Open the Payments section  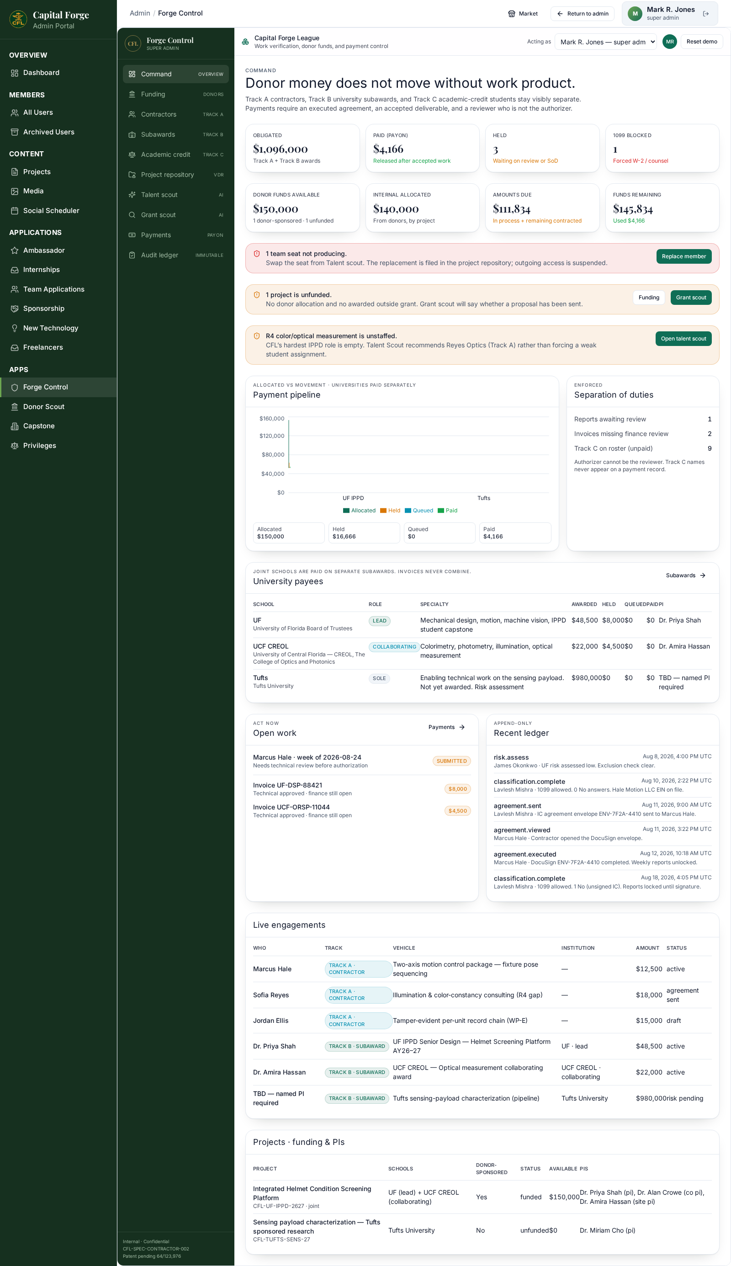pyautogui.click(x=176, y=235)
